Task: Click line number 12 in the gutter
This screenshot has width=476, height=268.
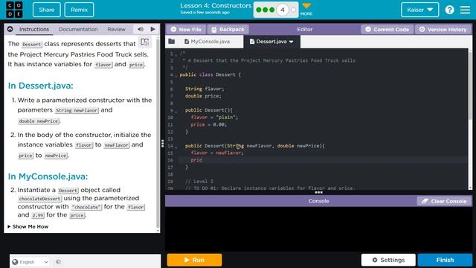Action: tap(170, 132)
